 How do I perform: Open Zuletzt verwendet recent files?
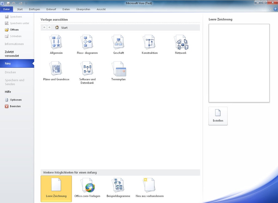(12, 54)
